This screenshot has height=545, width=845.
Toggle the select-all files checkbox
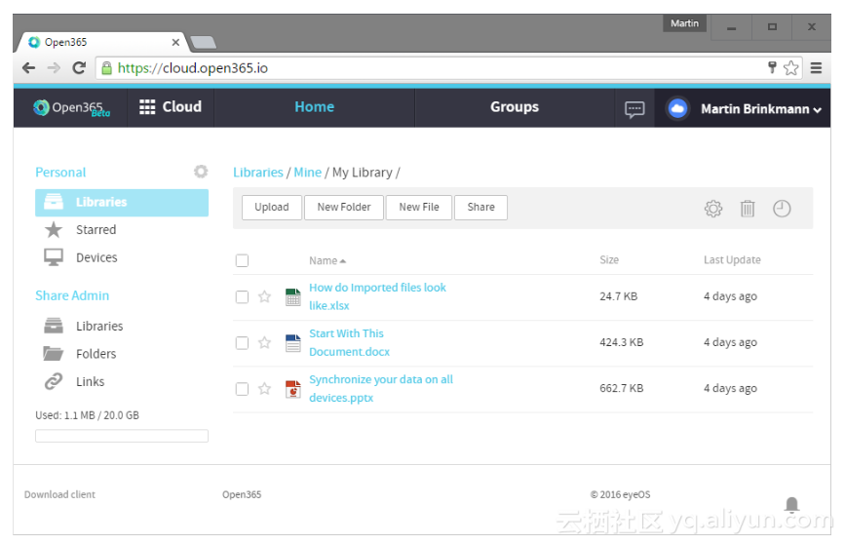[x=242, y=260]
